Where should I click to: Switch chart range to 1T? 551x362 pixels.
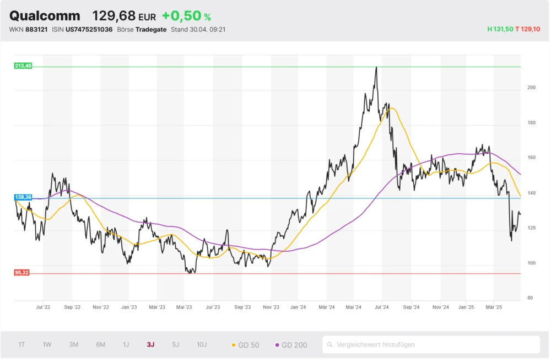21,345
